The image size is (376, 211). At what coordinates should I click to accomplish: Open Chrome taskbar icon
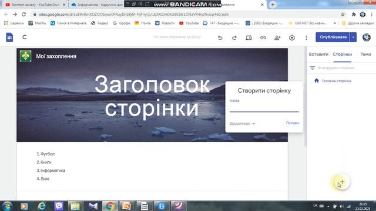tap(110, 206)
